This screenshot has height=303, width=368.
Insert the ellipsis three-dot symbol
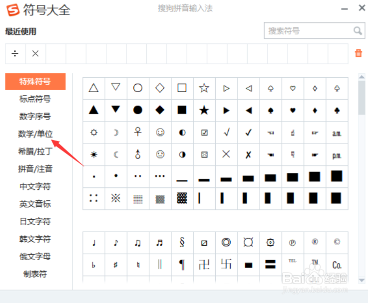click(160, 176)
